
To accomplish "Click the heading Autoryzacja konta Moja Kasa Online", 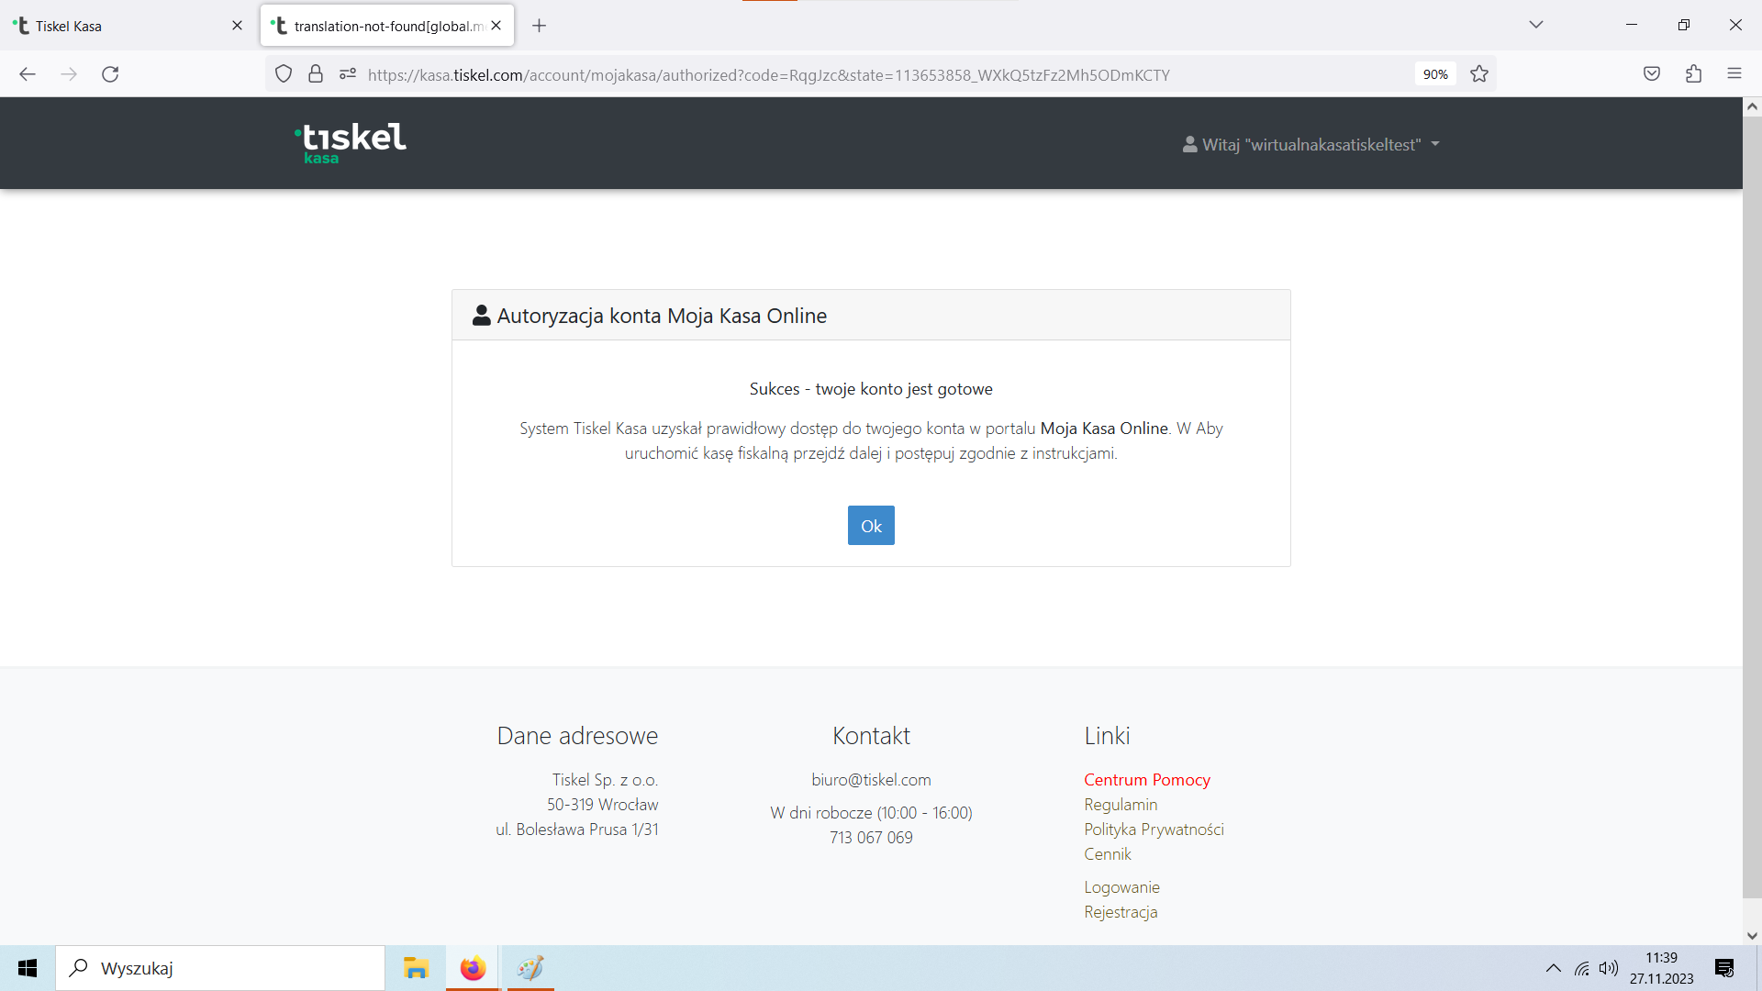I will tap(662, 316).
